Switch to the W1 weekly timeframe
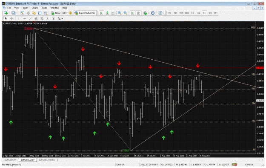 (210, 13)
